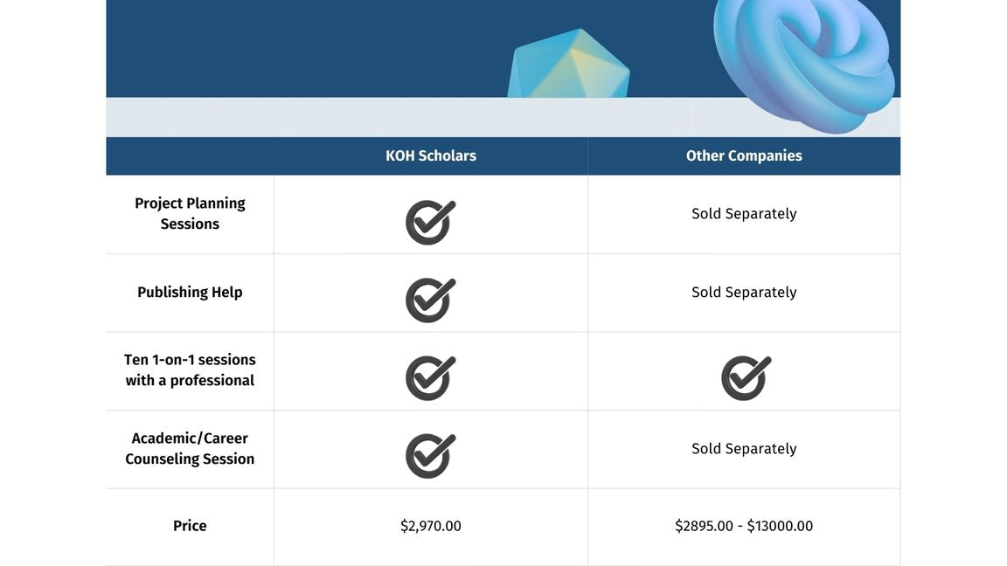Select the Other Companies column header
1007x566 pixels.
[x=744, y=155]
